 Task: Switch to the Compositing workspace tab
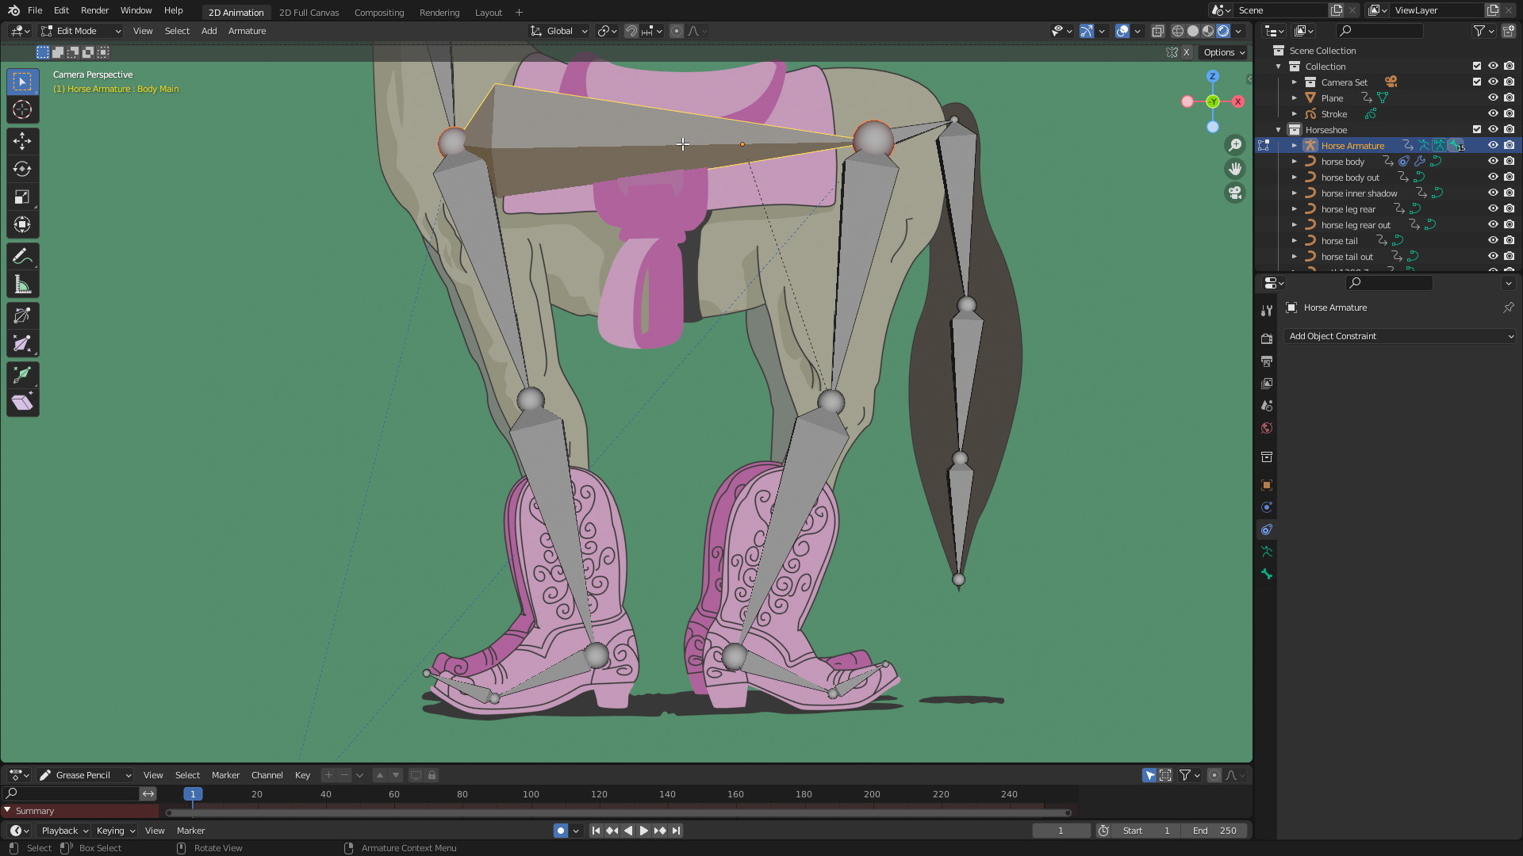coord(378,12)
